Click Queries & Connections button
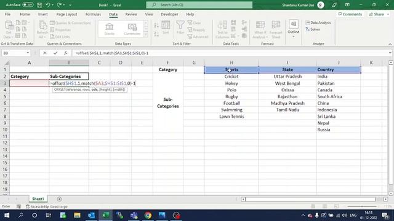394x221 pixels. pos(70,23)
